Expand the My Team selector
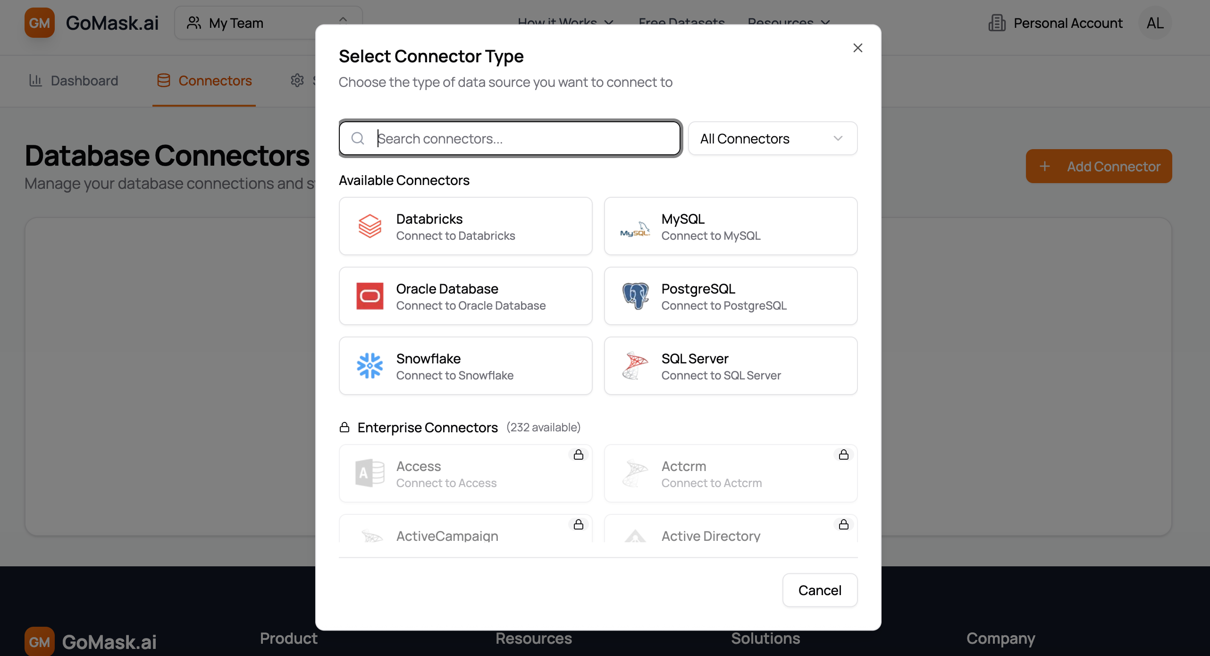The image size is (1210, 656). tap(268, 23)
